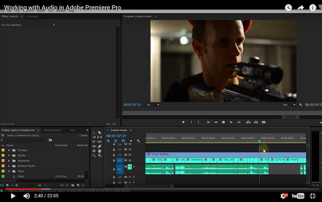Open the Zombie Hunter timeline panel menu
Image resolution: width=322 pixels, height=202 pixels.
point(131,130)
